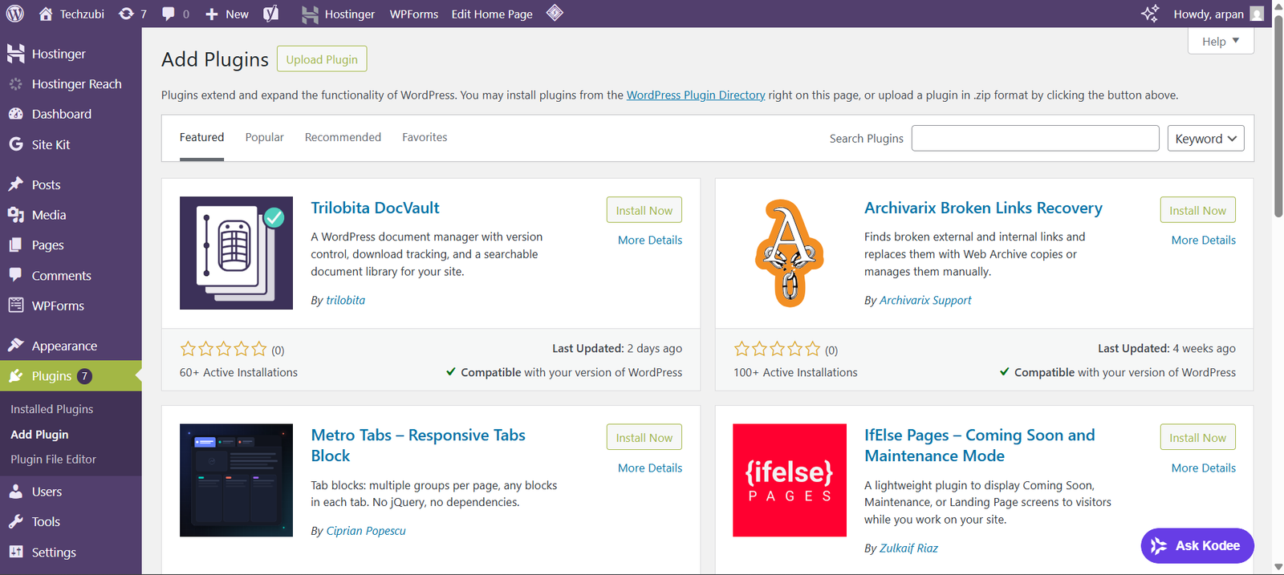Screen dimensions: 1284x575
Task: Click the AI sparkle icon near Howdy
Action: coord(1150,14)
